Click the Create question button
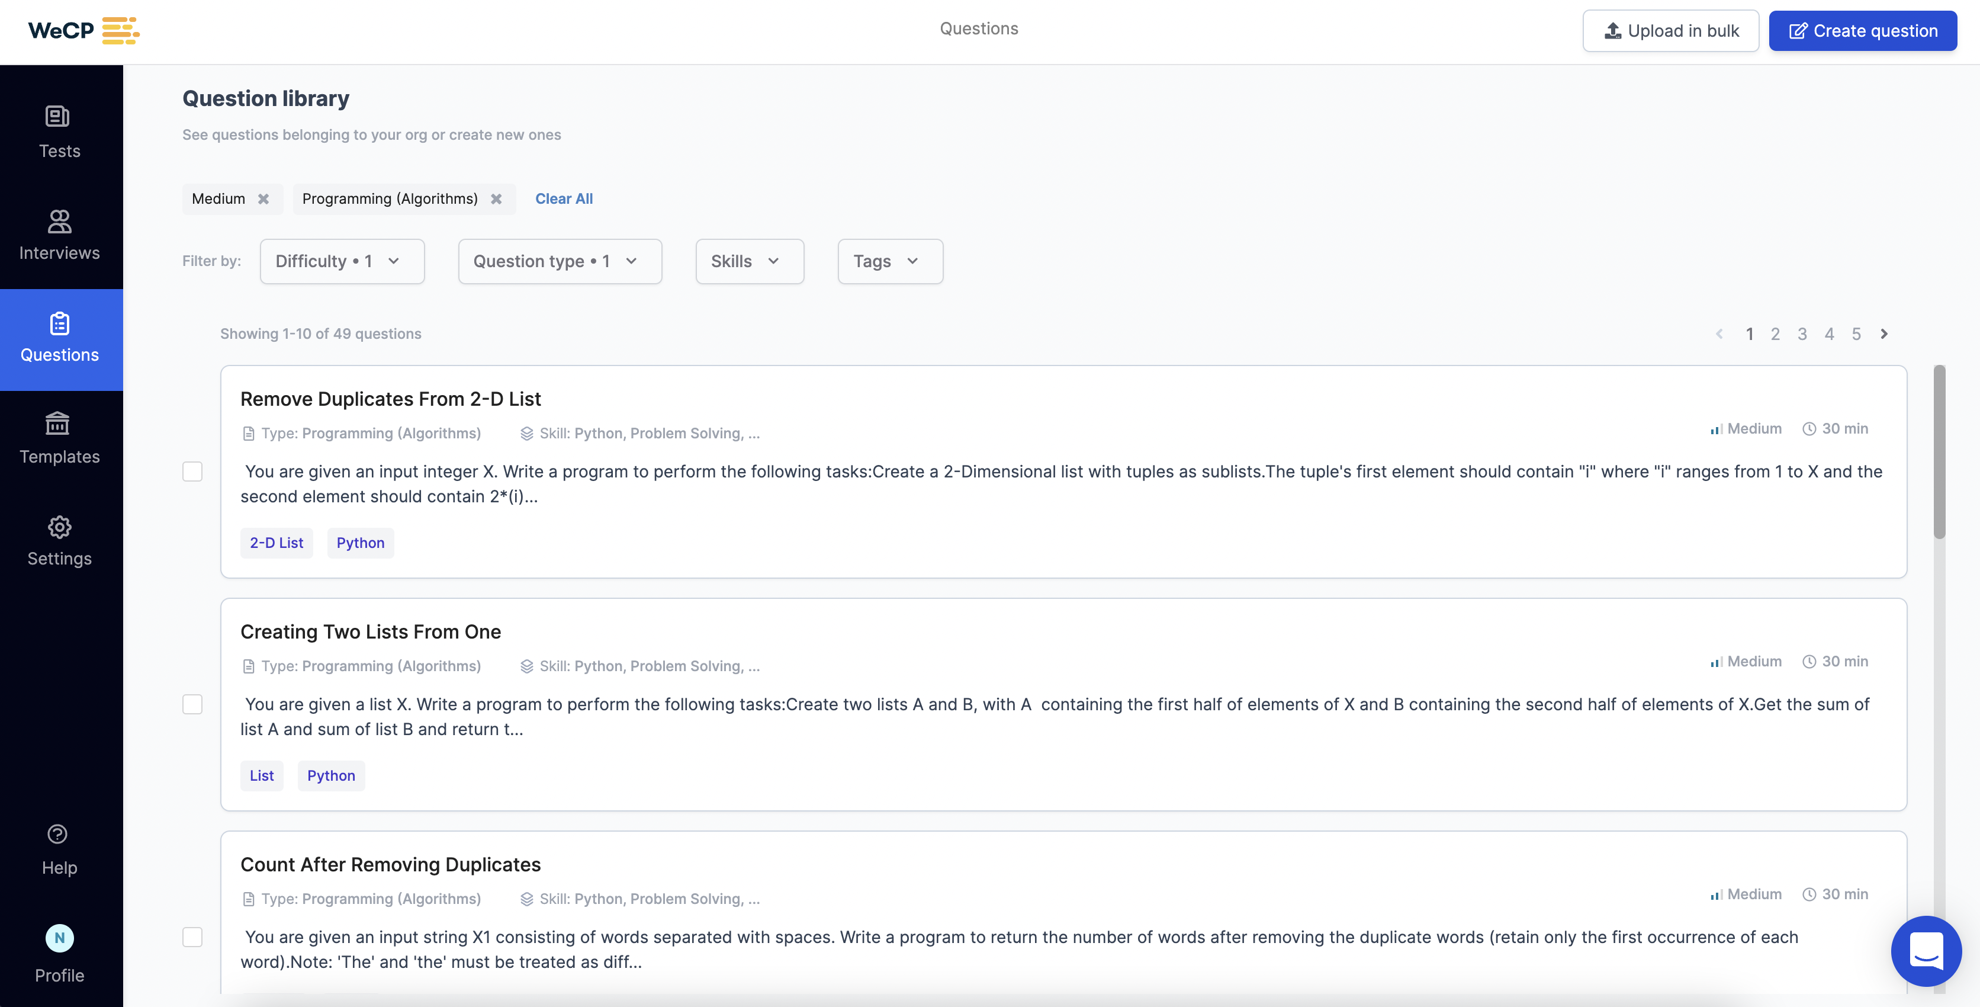Viewport: 1980px width, 1007px height. (1862, 31)
